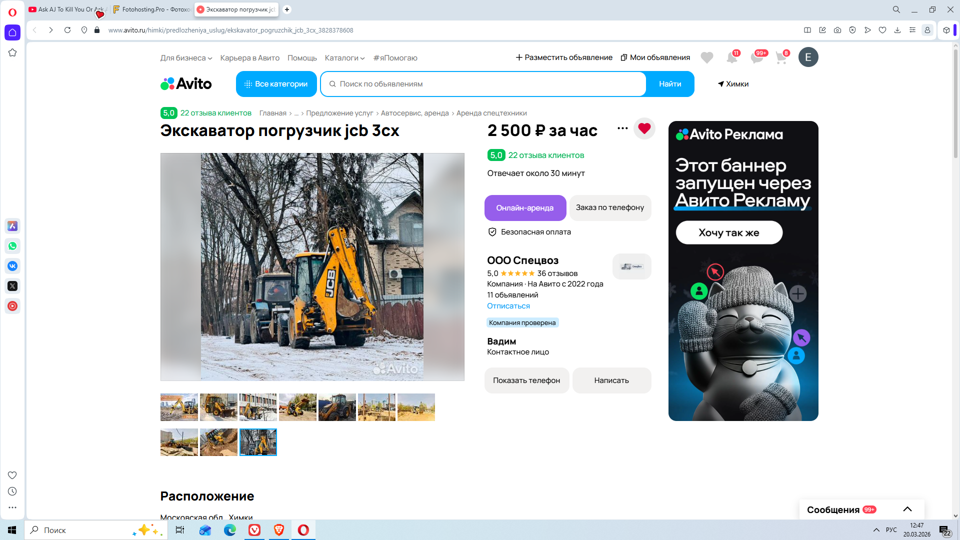
Task: Select the Заказ по телефону option
Action: (x=610, y=207)
